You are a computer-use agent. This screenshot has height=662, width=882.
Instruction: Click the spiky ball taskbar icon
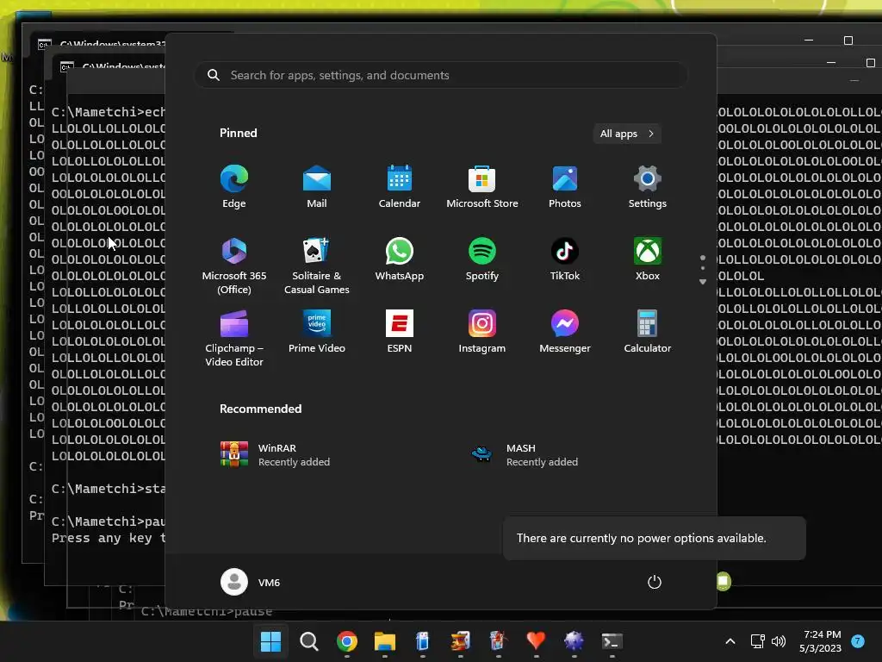574,641
